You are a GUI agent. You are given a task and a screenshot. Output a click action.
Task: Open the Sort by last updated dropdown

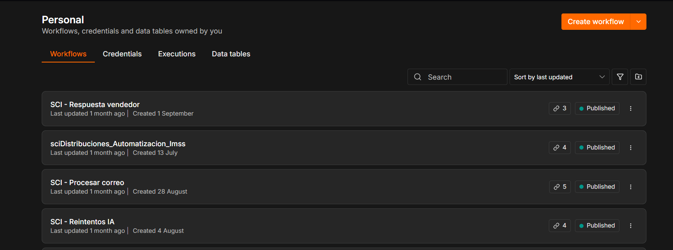pyautogui.click(x=559, y=77)
